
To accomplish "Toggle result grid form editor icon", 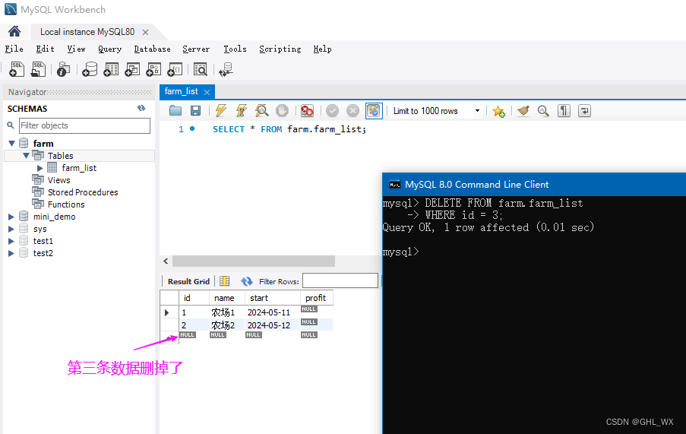I will tap(224, 281).
